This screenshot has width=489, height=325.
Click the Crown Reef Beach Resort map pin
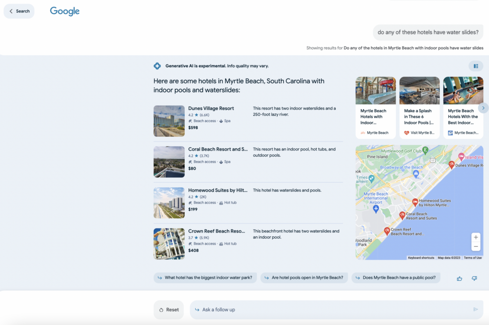coord(387,231)
